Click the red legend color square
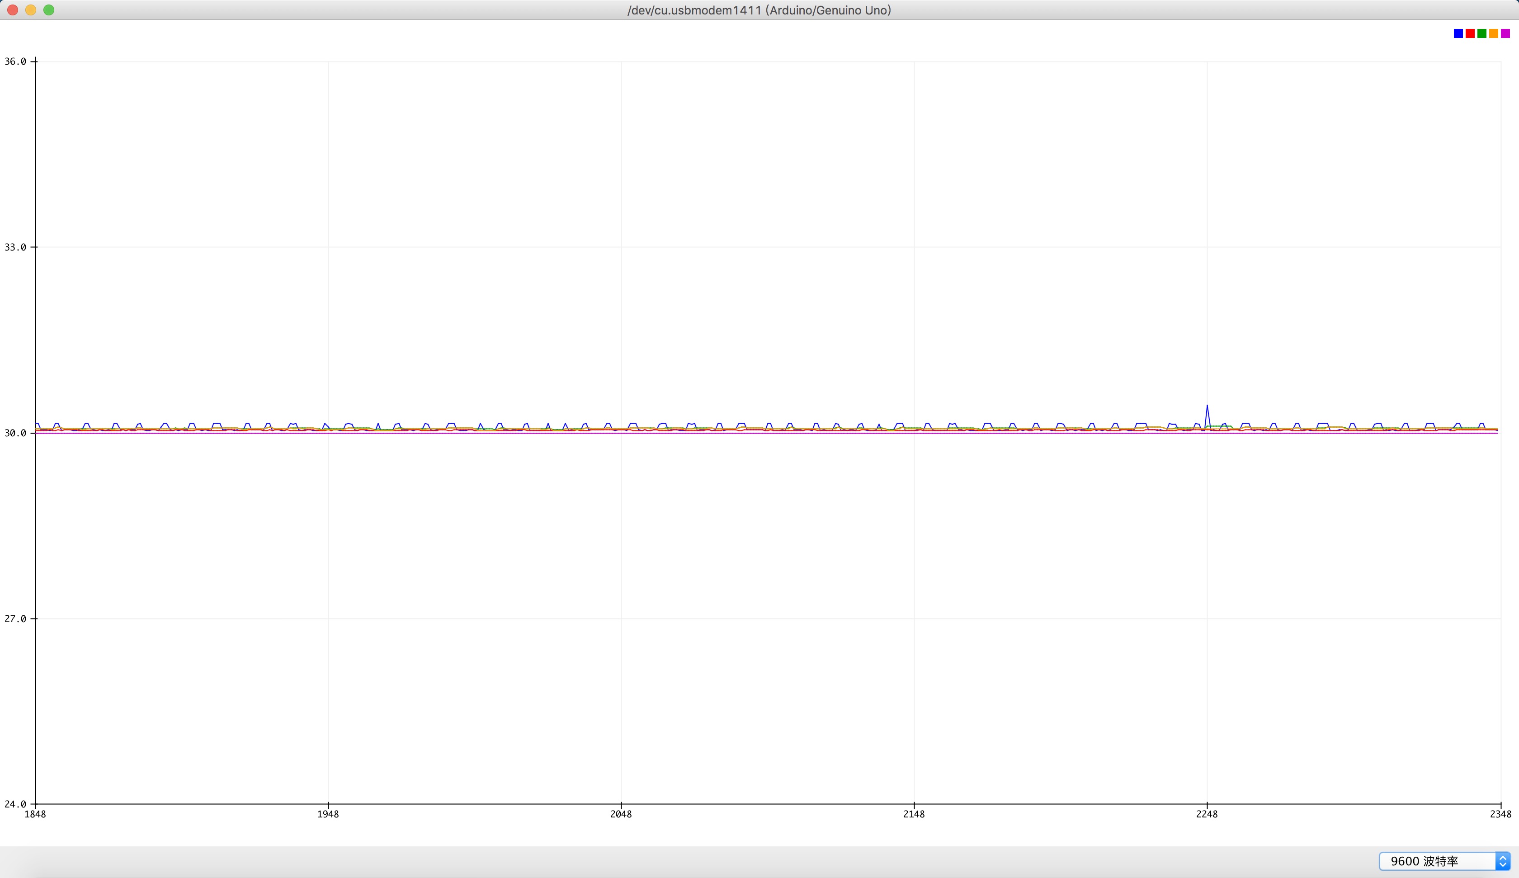 click(1470, 34)
